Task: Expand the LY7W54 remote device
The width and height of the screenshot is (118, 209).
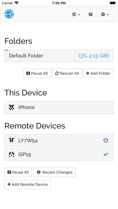Action: point(59,141)
